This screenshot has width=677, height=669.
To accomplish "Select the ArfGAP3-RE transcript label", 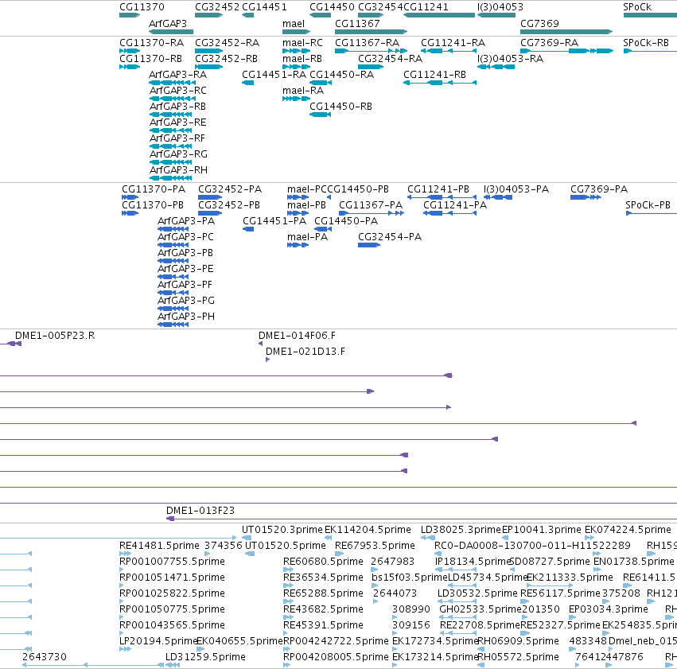I will (x=178, y=123).
